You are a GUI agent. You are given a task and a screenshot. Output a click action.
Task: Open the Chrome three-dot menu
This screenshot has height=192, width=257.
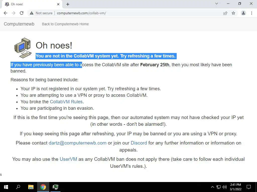click(251, 13)
